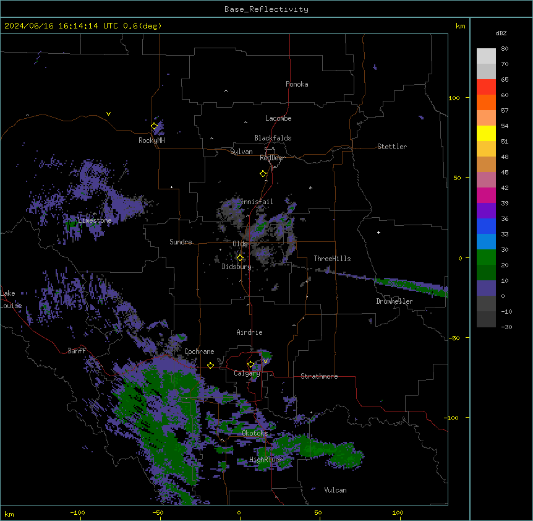The image size is (533, 521).
Task: Click the Lacombe city label
Action: coord(278,118)
